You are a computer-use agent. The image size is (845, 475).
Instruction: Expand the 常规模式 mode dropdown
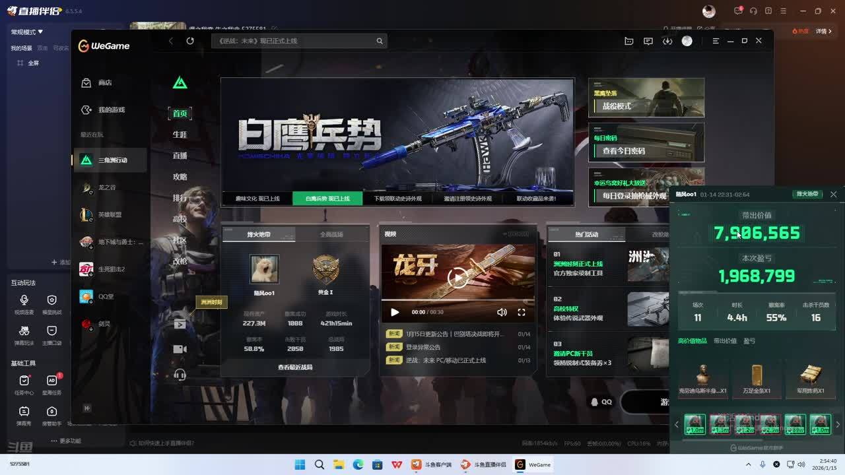pyautogui.click(x=27, y=32)
